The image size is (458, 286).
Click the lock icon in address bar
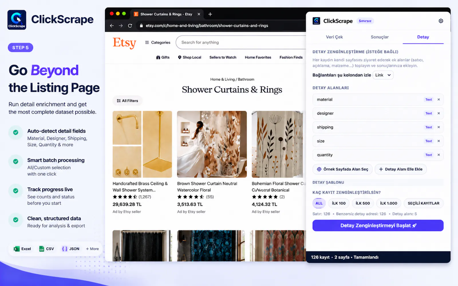click(x=141, y=26)
